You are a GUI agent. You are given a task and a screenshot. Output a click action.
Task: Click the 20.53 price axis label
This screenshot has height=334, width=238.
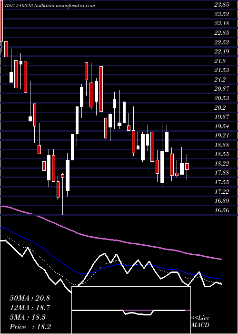[222, 98]
